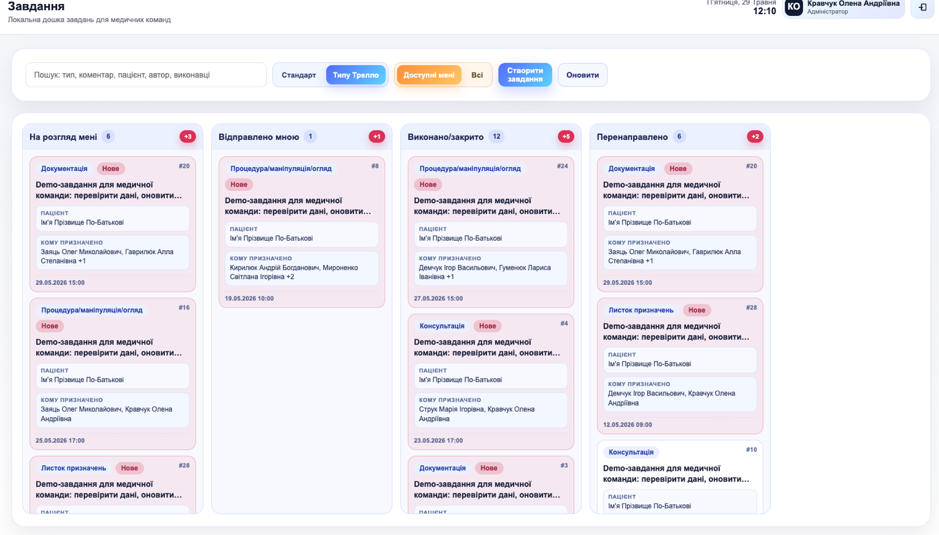Click count badge 6 in Перенаправлено

pos(679,137)
